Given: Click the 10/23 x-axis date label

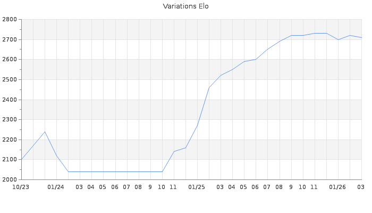Looking at the screenshot, I should 21,187.
